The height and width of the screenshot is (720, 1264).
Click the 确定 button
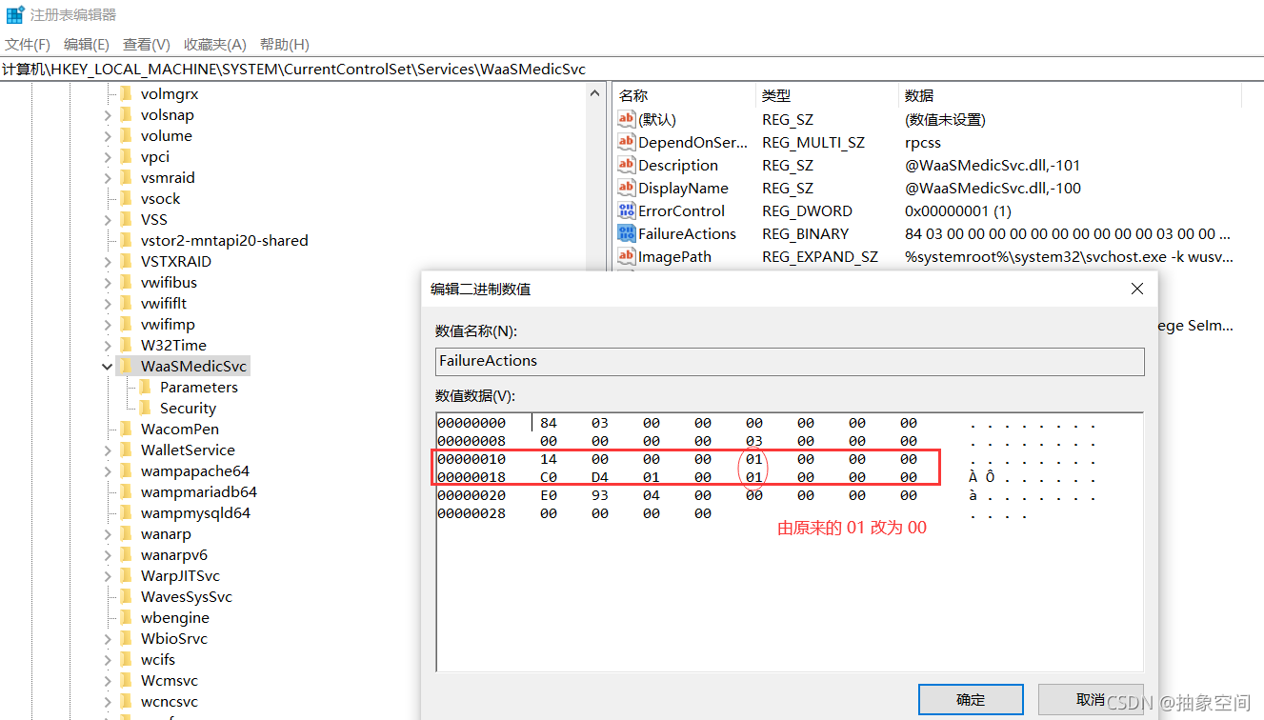point(971,700)
